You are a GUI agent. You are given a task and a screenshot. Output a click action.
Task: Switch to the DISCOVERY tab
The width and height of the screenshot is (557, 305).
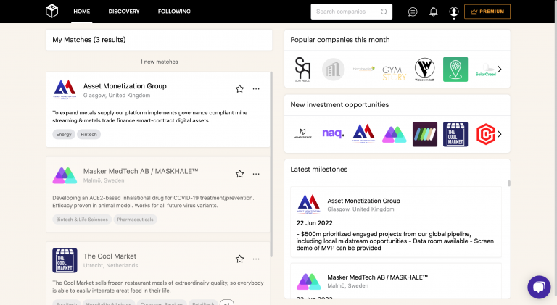pos(124,12)
